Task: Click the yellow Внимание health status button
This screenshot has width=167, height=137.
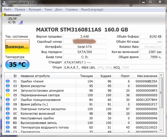Action: click(17, 47)
